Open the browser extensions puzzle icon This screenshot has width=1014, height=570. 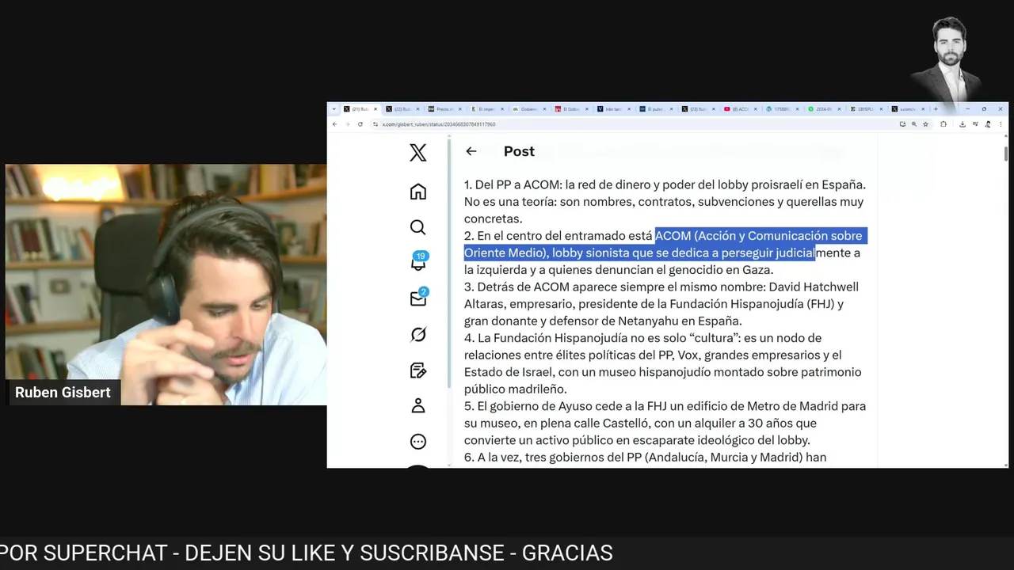943,124
